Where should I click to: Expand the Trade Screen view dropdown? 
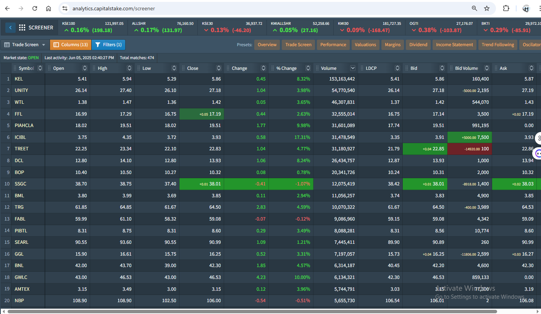(x=25, y=45)
